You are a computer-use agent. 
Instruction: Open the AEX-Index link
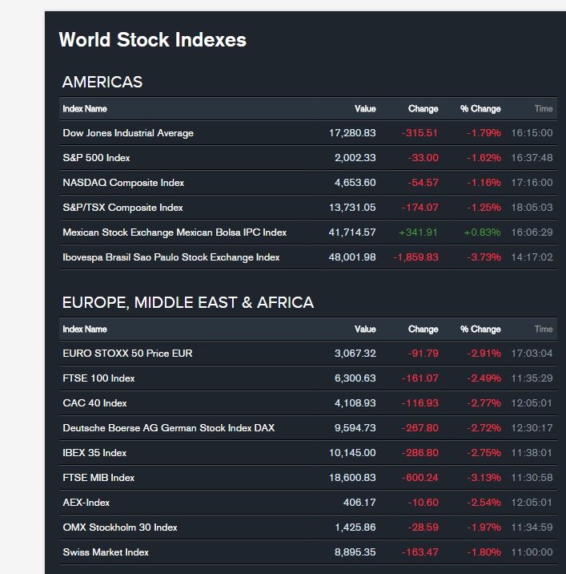(x=86, y=503)
